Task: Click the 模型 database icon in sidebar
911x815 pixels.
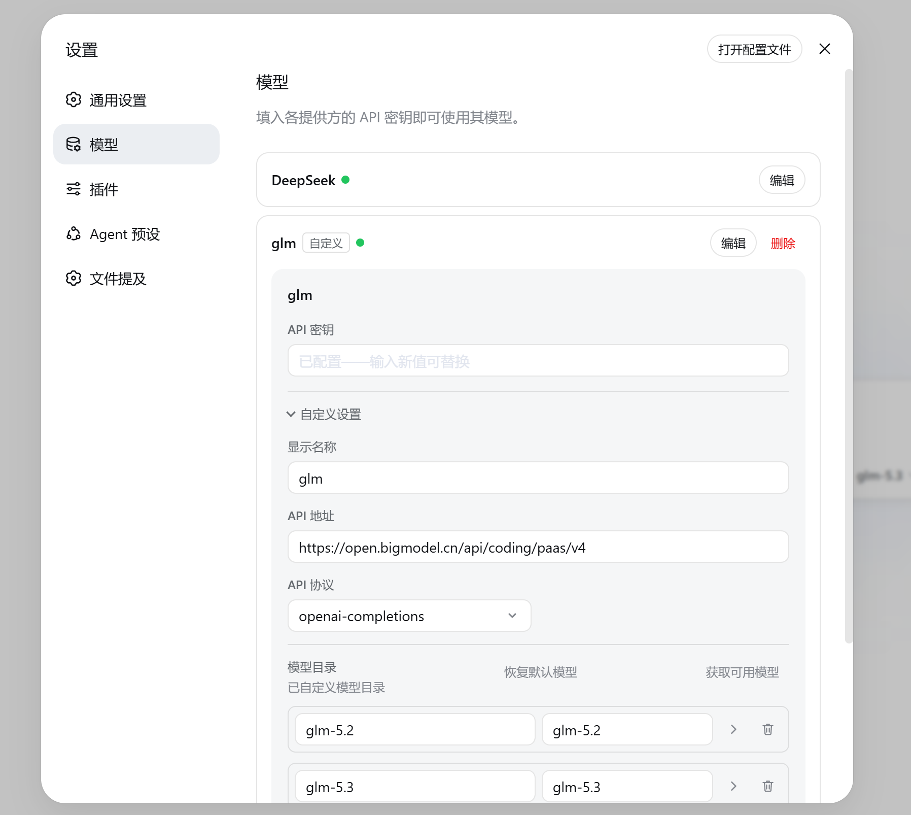Action: point(74,145)
